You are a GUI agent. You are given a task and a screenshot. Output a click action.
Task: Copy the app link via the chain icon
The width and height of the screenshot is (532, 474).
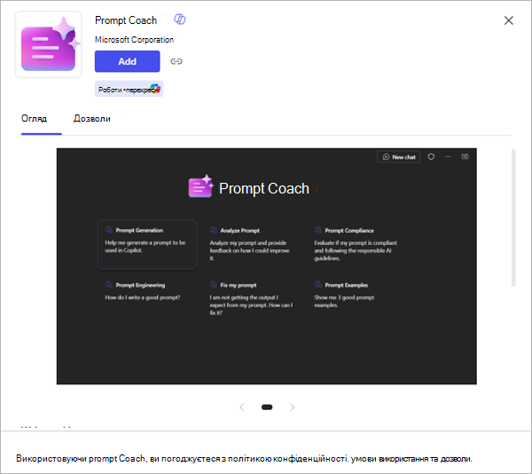pyautogui.click(x=176, y=61)
